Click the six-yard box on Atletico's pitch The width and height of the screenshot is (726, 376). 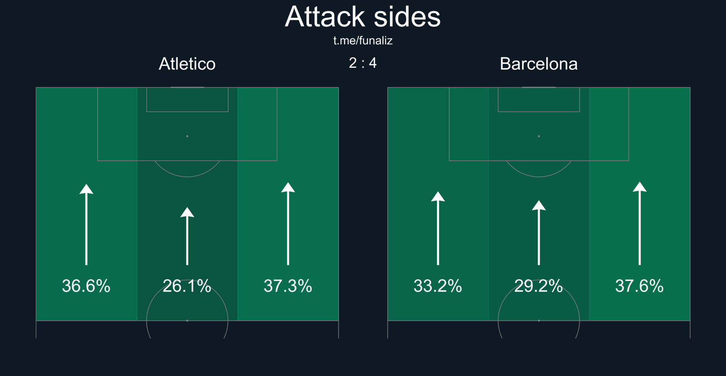[187, 100]
